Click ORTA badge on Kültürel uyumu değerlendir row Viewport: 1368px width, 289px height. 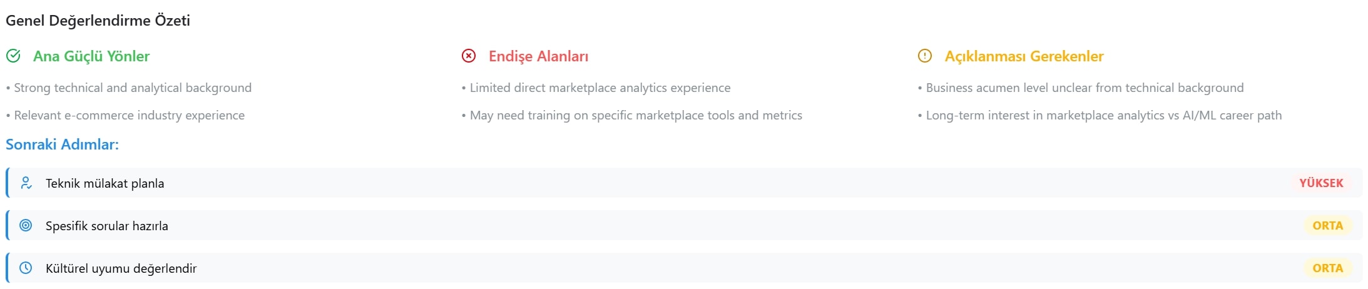1327,268
